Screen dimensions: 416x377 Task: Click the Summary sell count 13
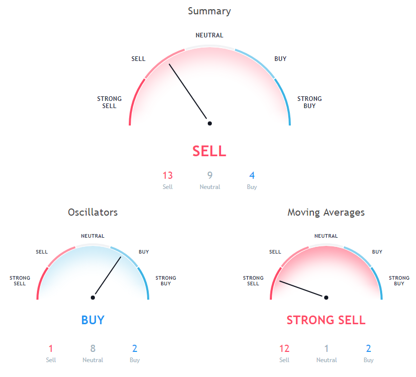click(168, 176)
